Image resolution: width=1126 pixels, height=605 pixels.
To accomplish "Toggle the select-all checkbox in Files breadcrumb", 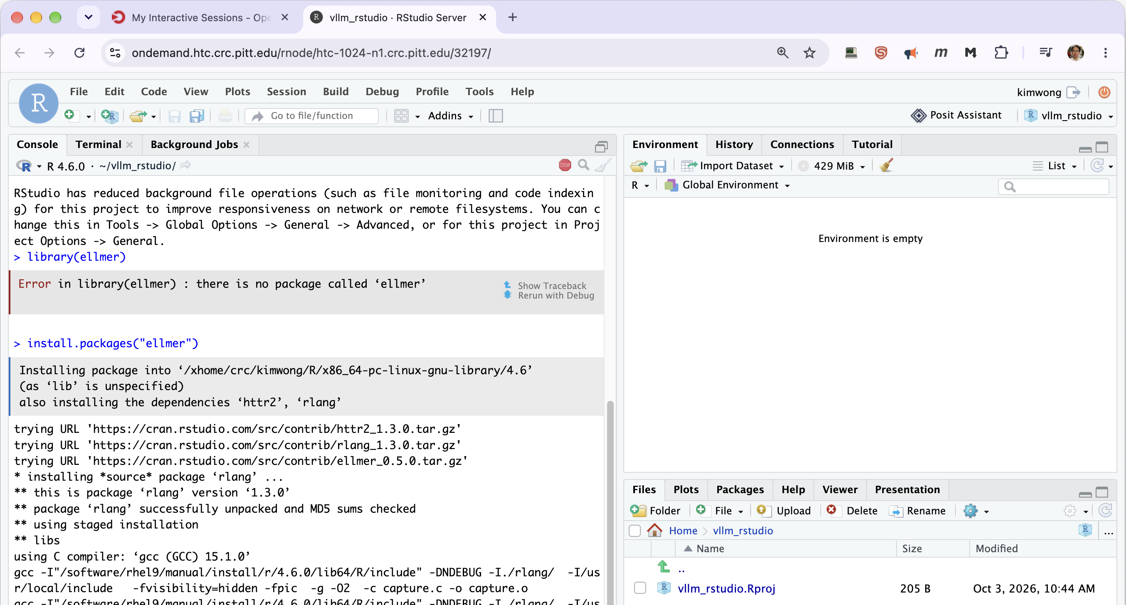I will [635, 530].
